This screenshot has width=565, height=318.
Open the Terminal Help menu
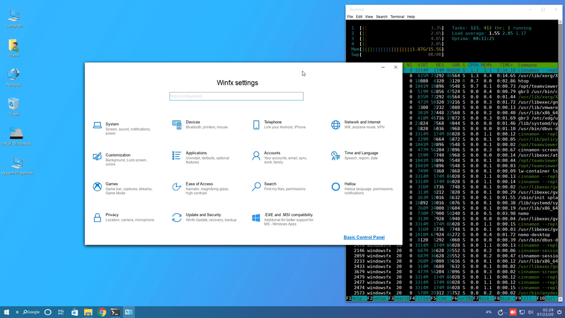(411, 17)
